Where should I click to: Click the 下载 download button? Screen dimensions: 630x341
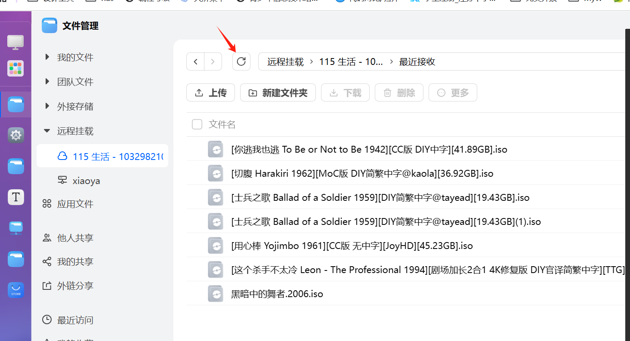point(345,92)
